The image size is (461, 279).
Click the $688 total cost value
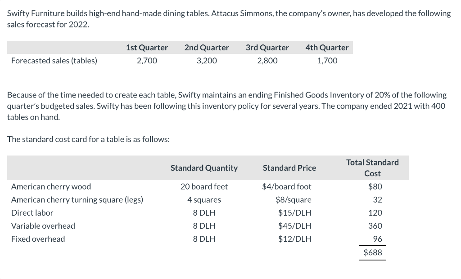[x=373, y=252]
